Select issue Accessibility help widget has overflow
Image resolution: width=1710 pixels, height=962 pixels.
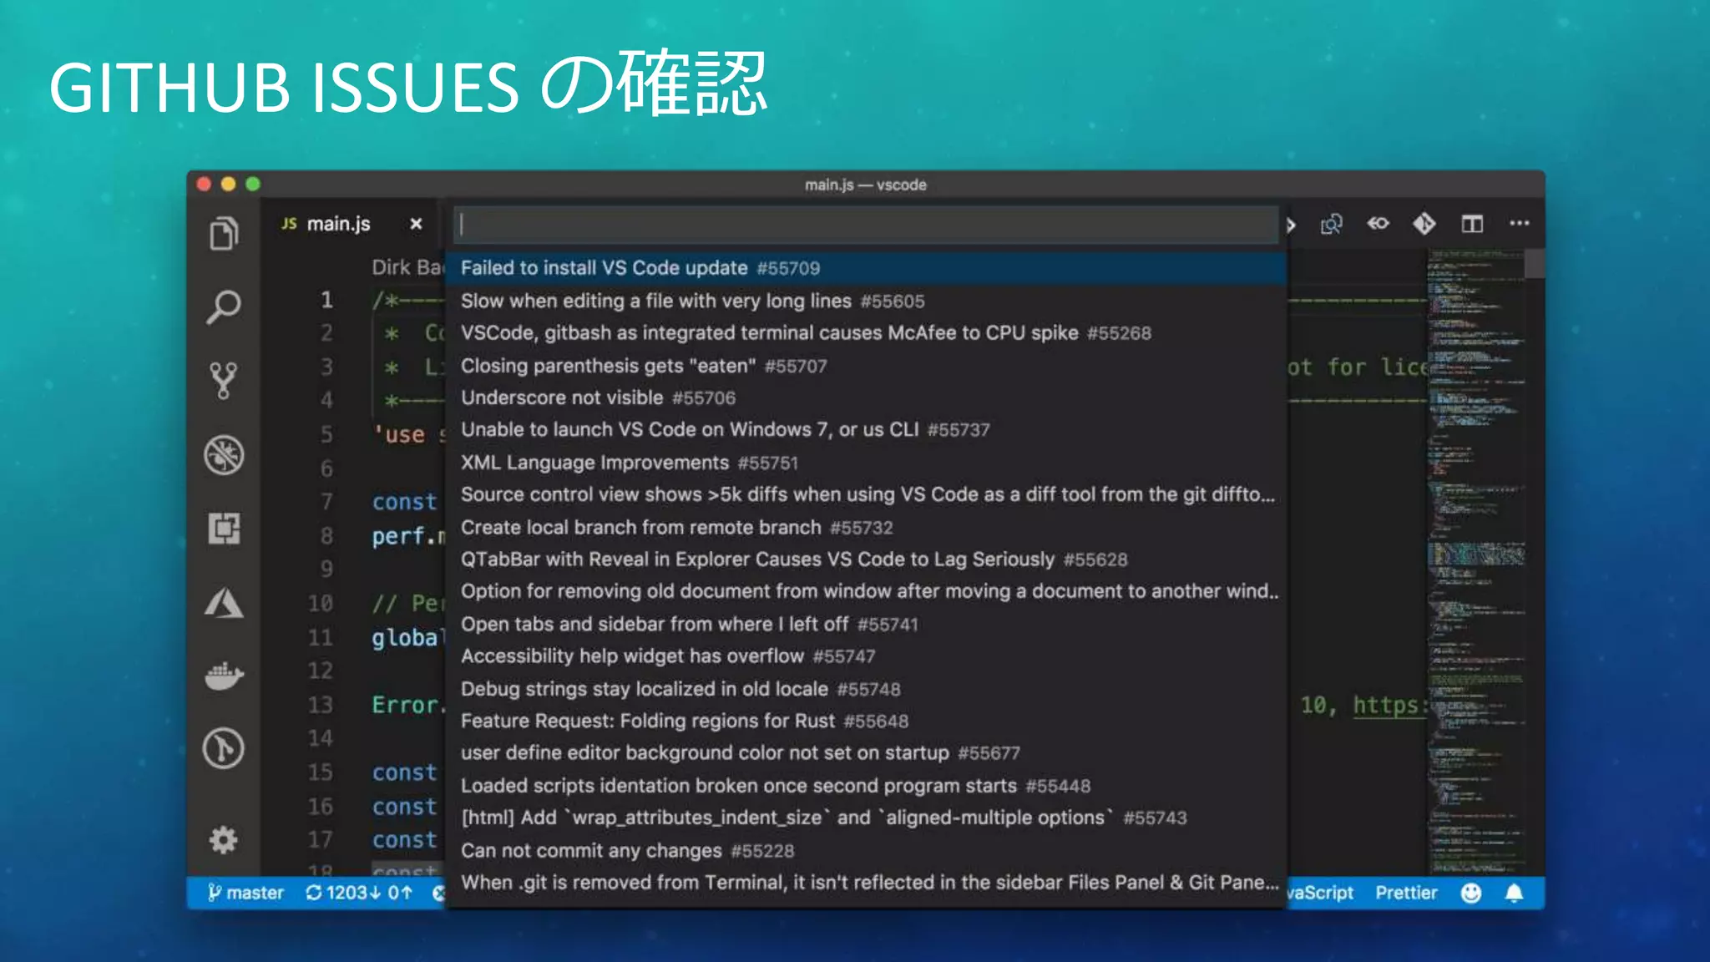point(866,656)
